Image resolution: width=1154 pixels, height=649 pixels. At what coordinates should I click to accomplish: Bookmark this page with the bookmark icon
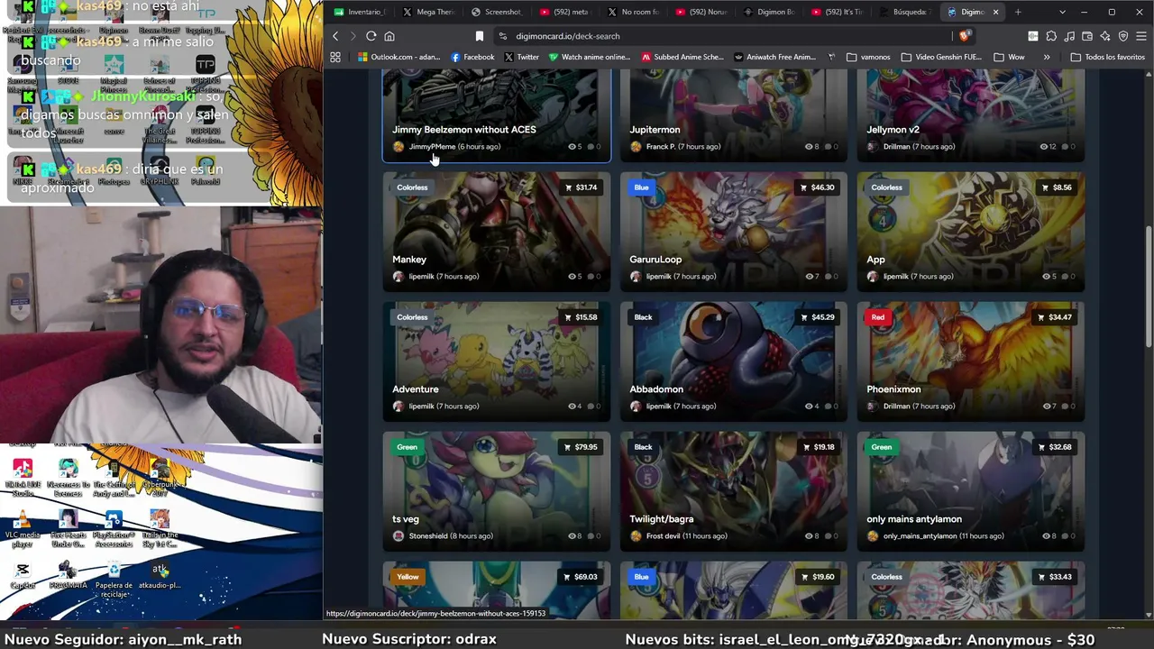(480, 36)
